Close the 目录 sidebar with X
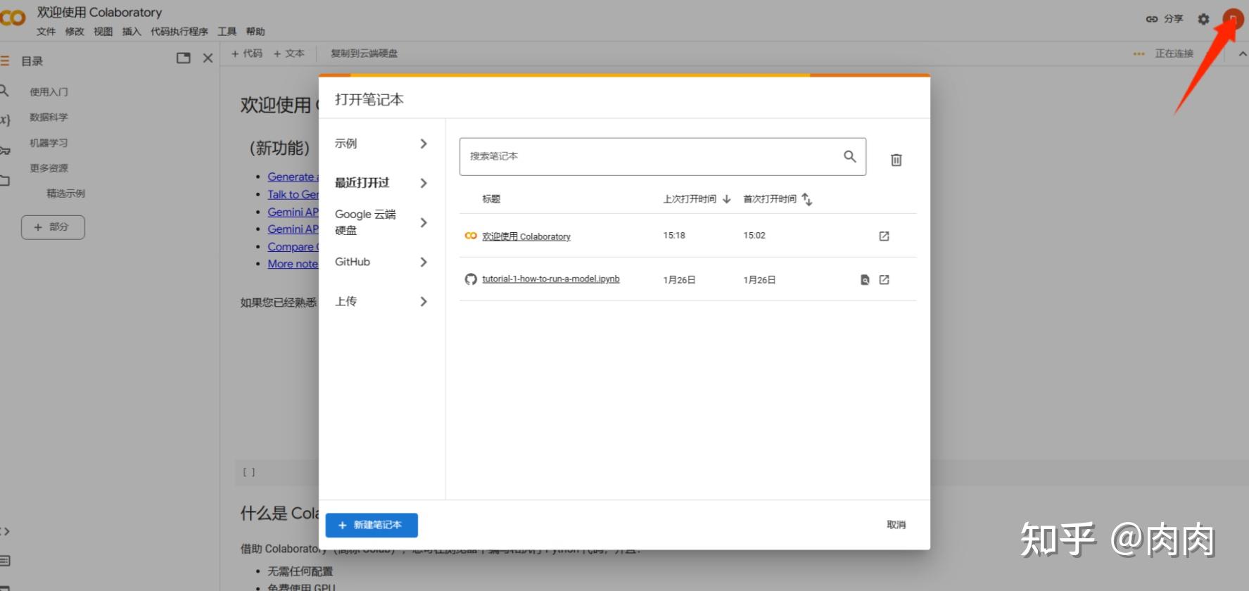 click(x=208, y=58)
